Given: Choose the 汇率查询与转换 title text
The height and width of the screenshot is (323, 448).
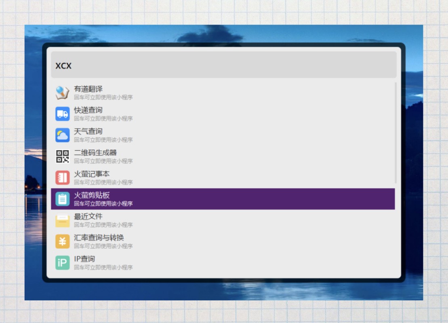Looking at the screenshot, I should (x=99, y=238).
